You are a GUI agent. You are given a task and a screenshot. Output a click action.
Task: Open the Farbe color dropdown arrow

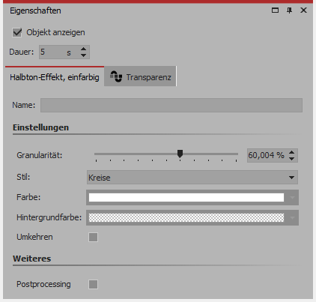[292, 197]
